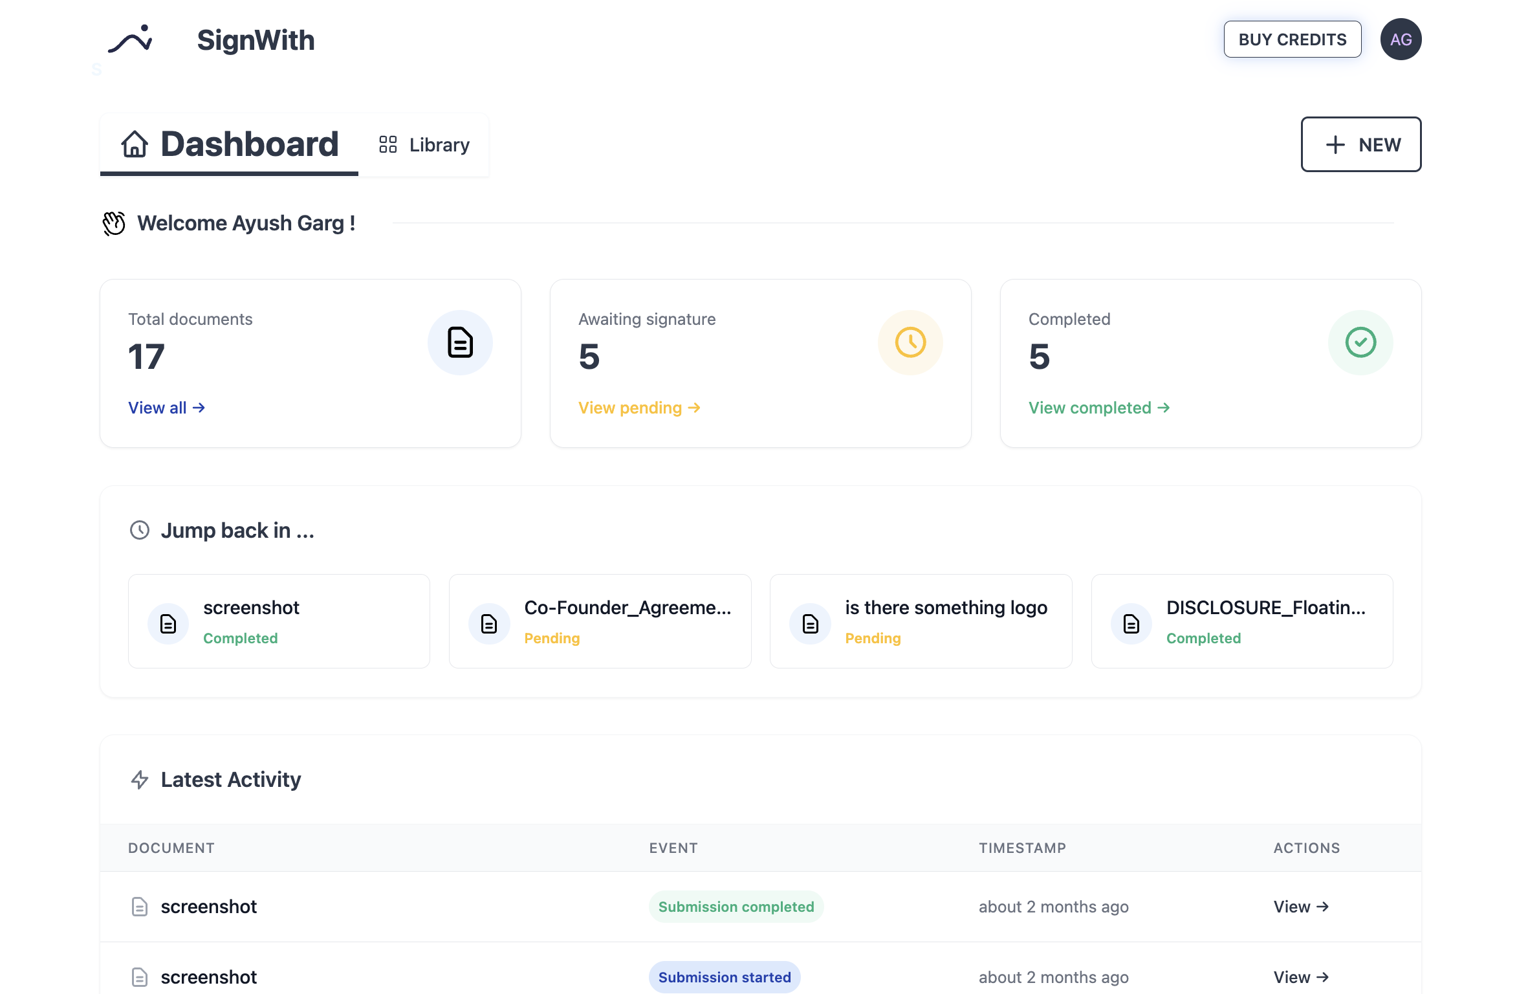Switch to the Library tab
Screen dimensions: 1528x994
point(424,144)
